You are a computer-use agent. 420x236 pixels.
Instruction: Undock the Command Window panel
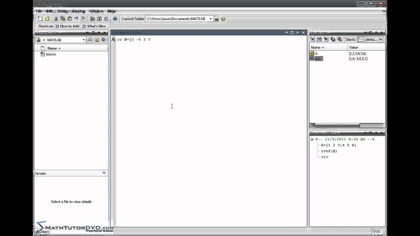298,32
